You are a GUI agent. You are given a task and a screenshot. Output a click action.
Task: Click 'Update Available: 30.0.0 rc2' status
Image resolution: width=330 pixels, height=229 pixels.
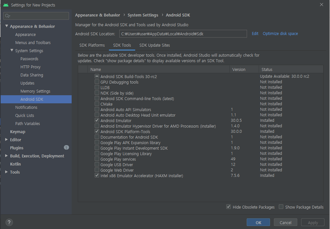click(284, 76)
